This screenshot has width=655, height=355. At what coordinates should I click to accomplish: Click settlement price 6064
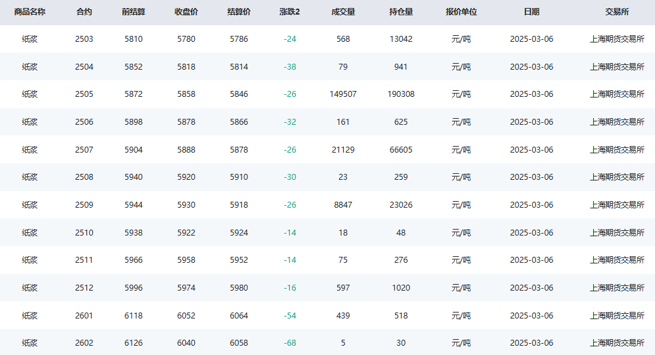coord(239,316)
